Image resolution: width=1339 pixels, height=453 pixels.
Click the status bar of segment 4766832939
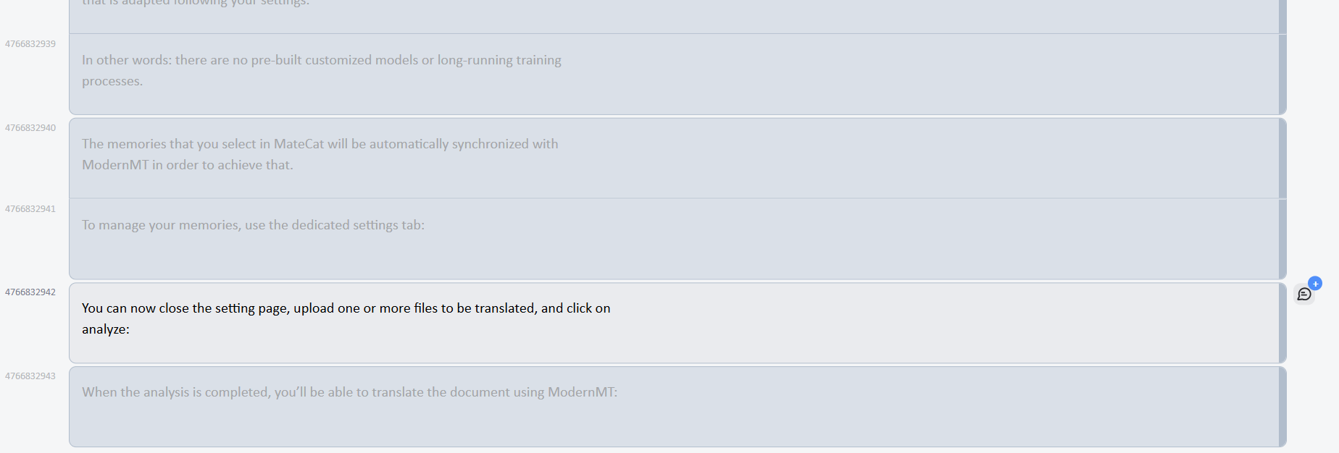tap(1282, 74)
